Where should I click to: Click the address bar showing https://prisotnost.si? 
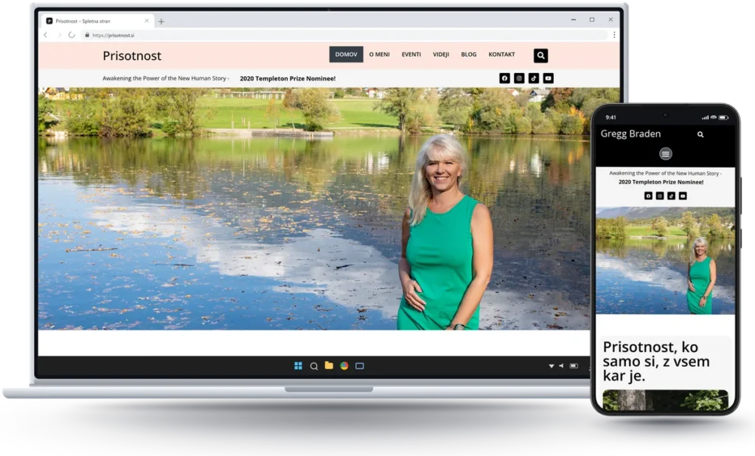(344, 35)
